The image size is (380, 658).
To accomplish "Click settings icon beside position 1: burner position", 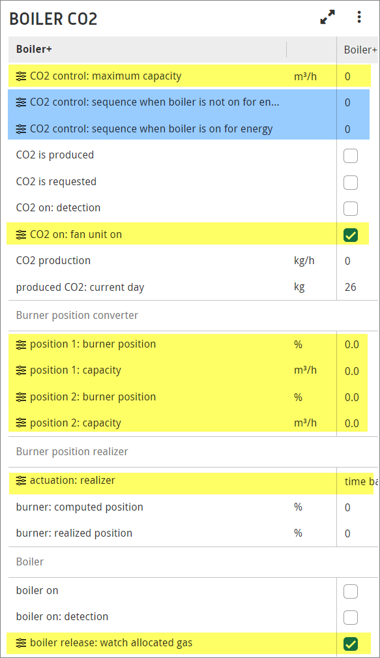I will [21, 344].
